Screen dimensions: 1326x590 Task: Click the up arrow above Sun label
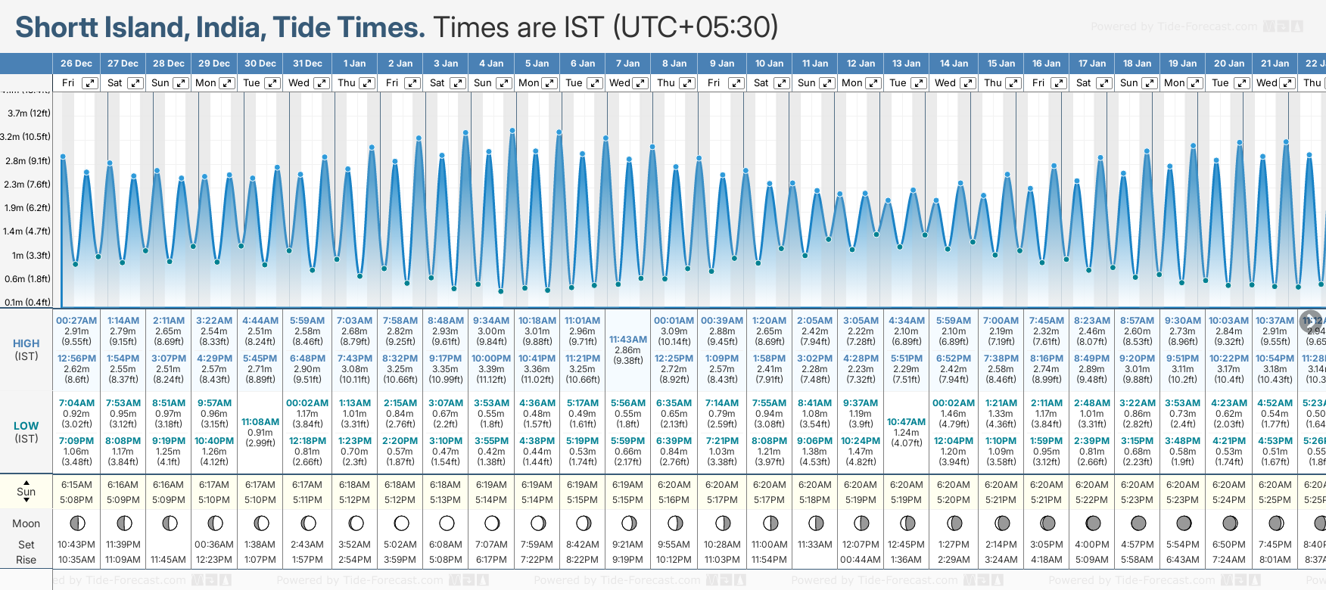26,482
